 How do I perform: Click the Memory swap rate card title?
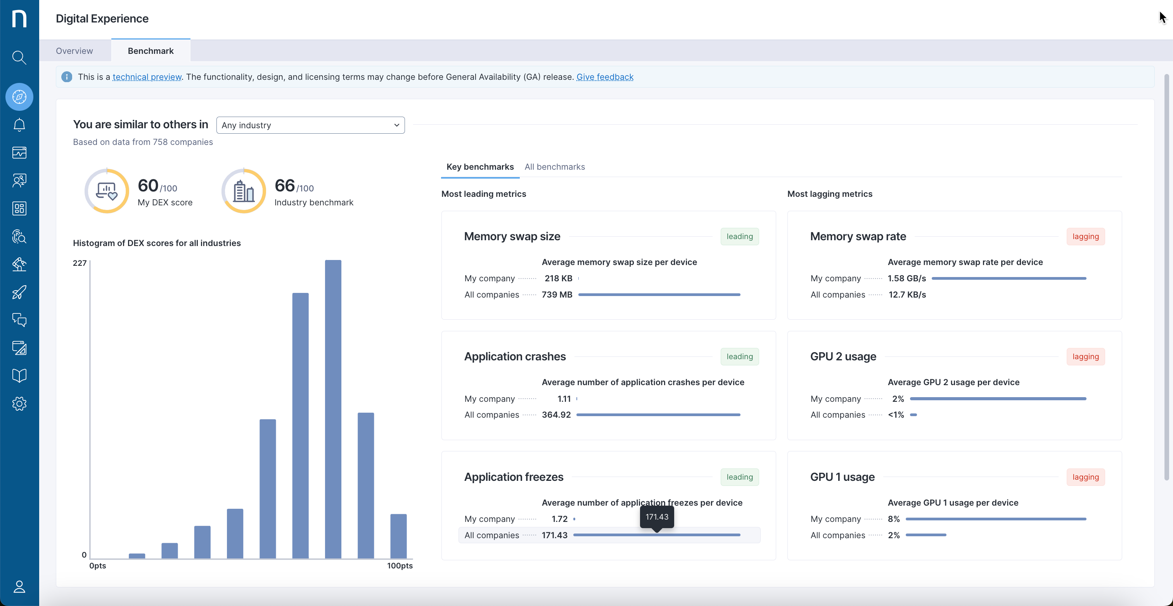(x=858, y=237)
